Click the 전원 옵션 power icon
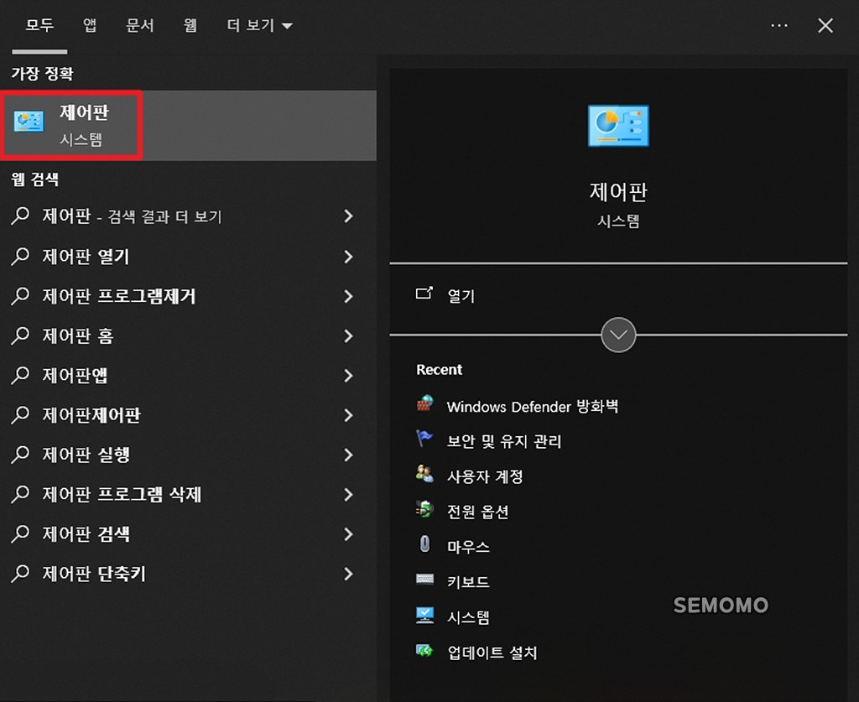The image size is (859, 702). [x=424, y=509]
